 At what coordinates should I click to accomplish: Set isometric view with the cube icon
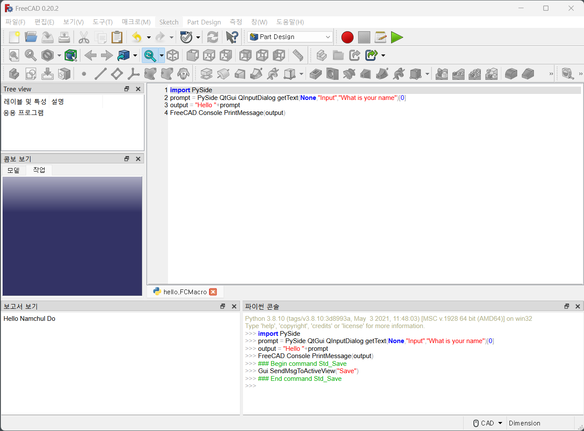pyautogui.click(x=173, y=55)
